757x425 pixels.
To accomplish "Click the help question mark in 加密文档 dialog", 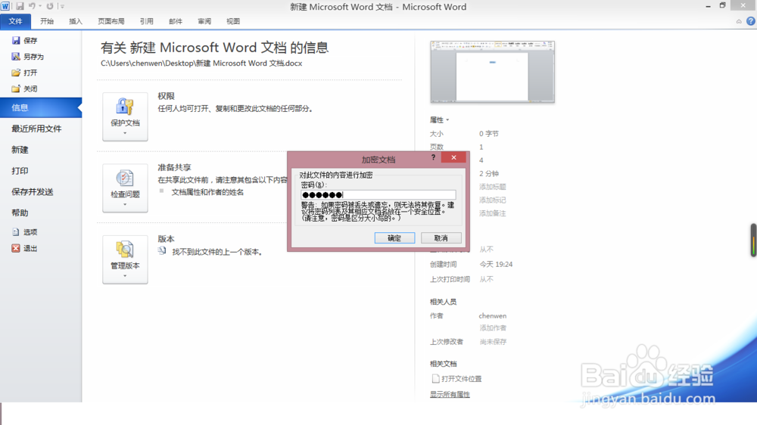I will pos(433,157).
